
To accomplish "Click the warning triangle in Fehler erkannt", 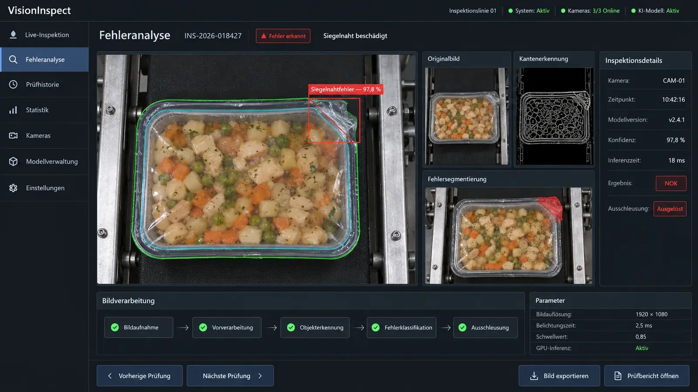I will 263,36.
